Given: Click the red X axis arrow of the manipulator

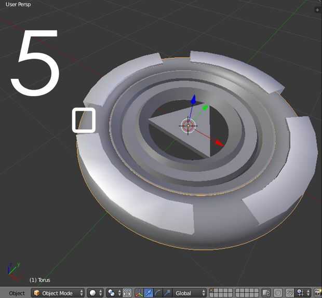Looking at the screenshot, I should [219, 142].
